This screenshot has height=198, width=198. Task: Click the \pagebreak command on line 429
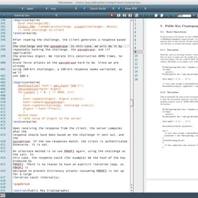click(21, 184)
